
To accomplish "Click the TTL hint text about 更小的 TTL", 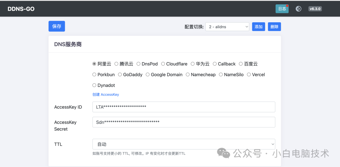I will point(139,154).
